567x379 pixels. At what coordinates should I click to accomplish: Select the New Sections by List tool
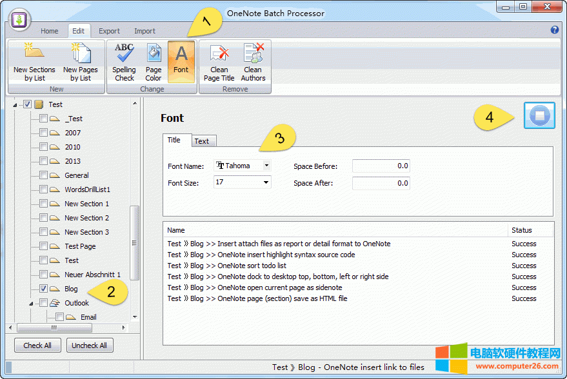[x=34, y=61]
